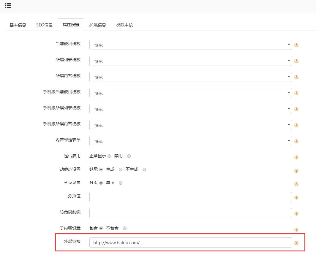
Task: Go to the 基本信息 tab
Action: pos(17,25)
